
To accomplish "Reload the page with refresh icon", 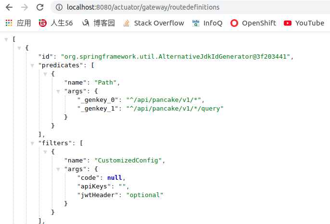I will (x=40, y=7).
